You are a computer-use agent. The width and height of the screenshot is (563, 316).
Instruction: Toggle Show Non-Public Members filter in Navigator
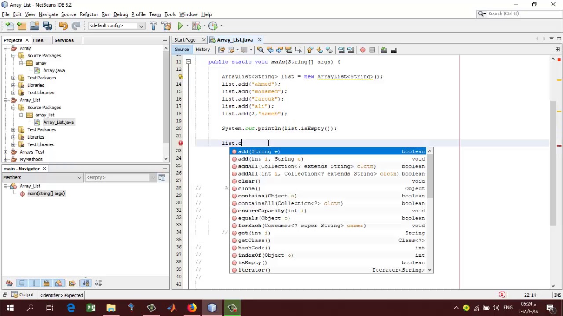coord(47,283)
